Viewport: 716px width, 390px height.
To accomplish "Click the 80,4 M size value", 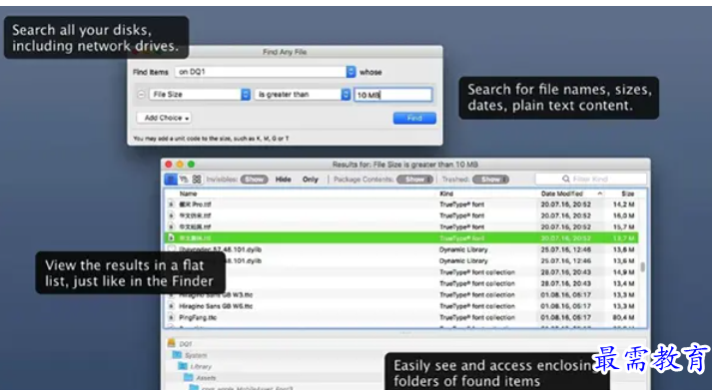I will click(x=624, y=317).
